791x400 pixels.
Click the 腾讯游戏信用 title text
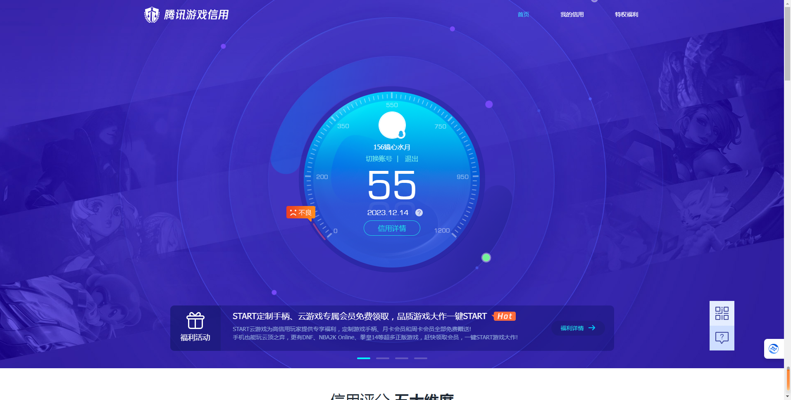point(196,15)
